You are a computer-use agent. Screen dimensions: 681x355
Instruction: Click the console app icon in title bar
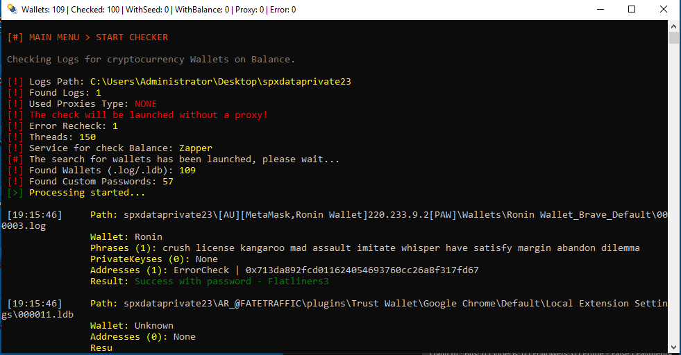[11, 10]
